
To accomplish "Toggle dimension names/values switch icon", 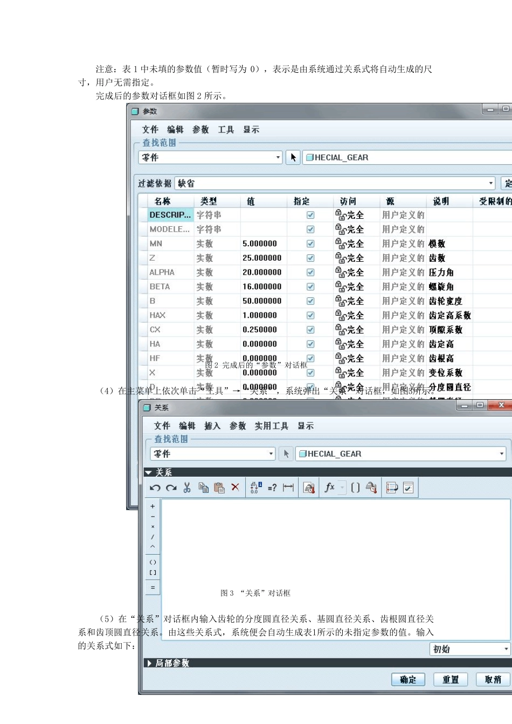I will (256, 488).
